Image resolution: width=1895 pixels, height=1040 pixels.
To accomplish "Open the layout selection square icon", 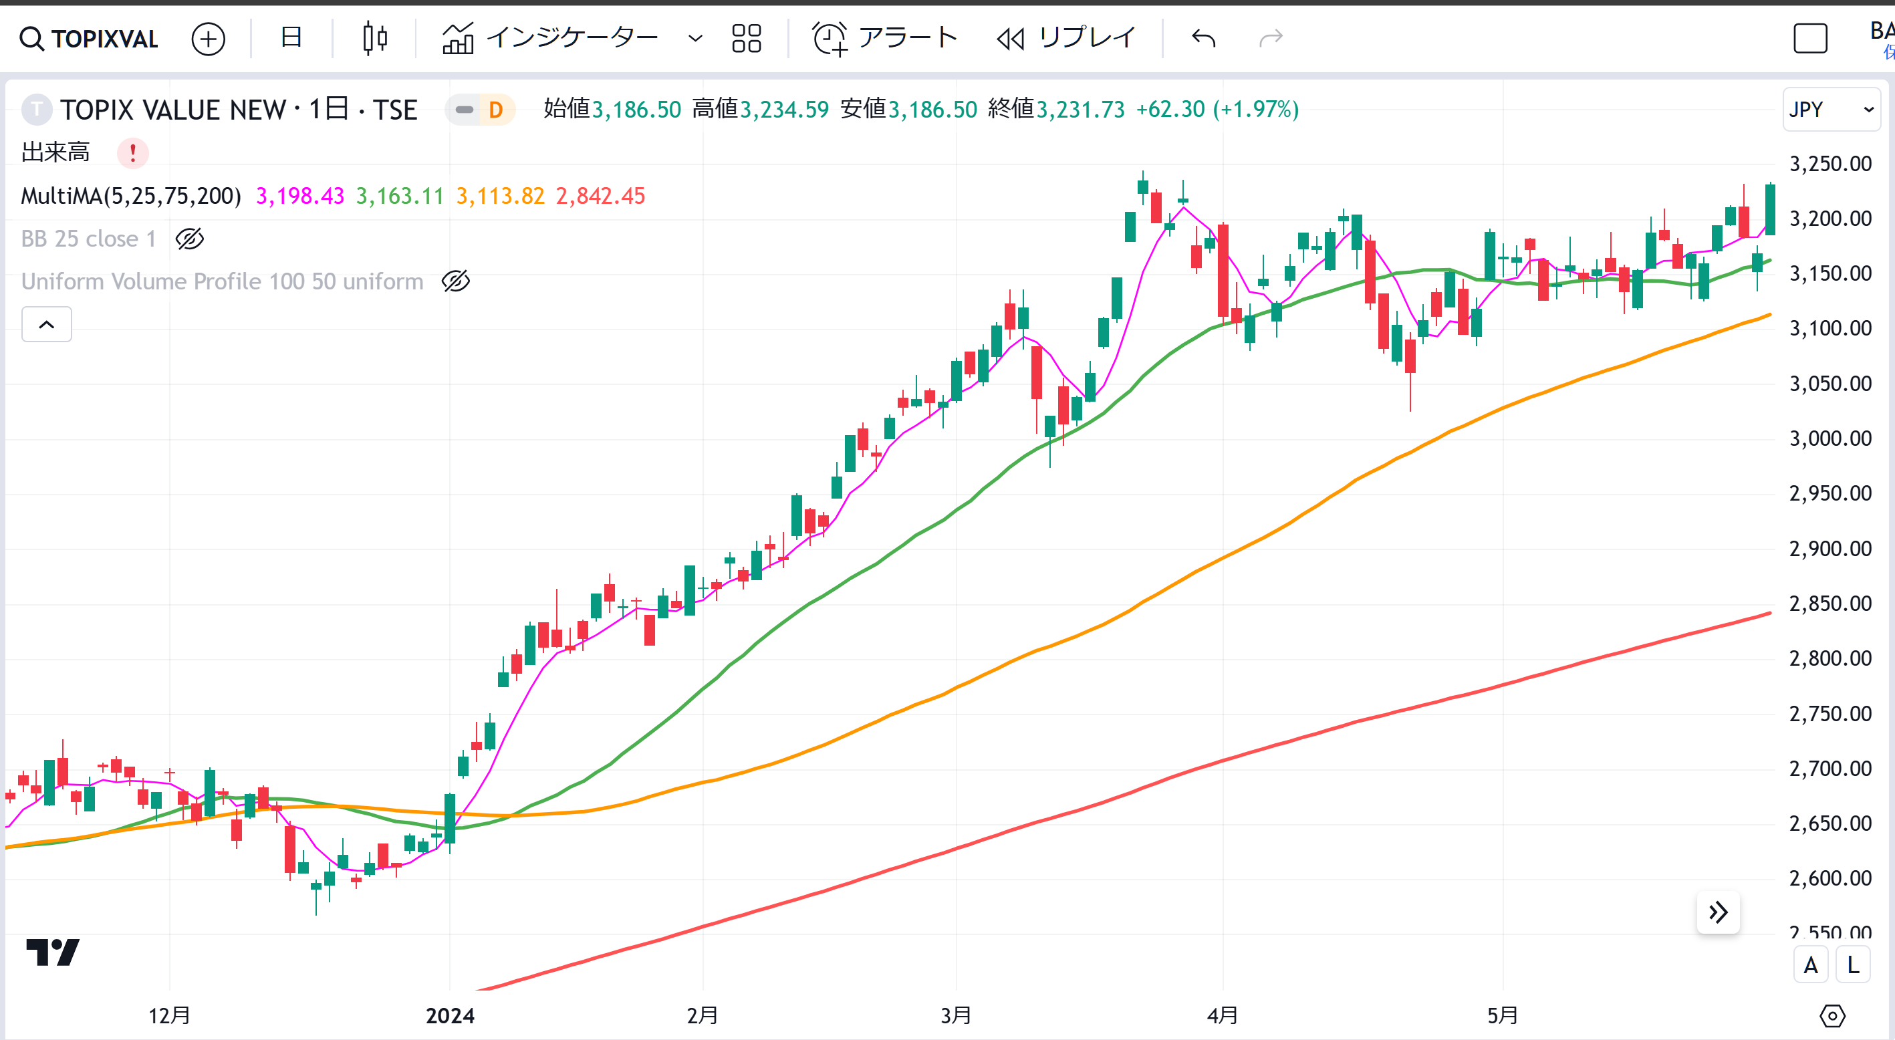I will [x=1810, y=38].
